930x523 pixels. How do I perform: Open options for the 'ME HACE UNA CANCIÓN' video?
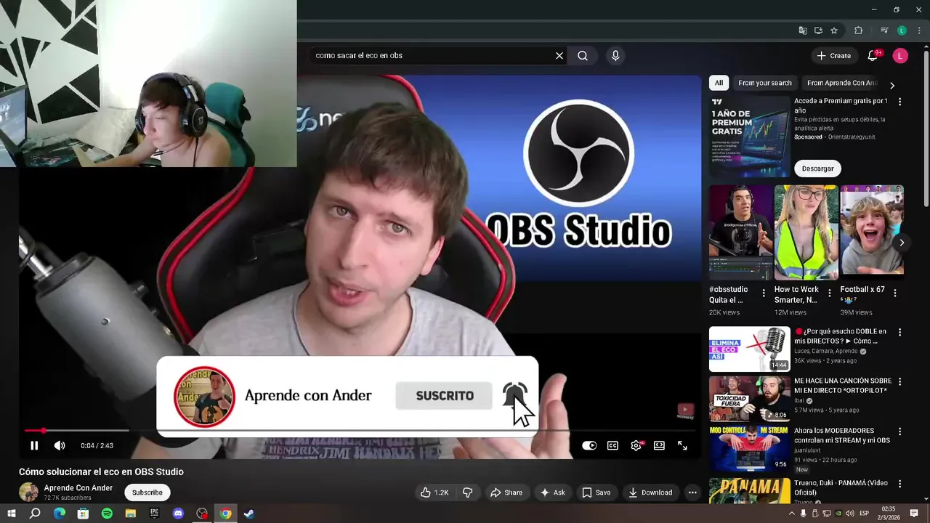(899, 381)
